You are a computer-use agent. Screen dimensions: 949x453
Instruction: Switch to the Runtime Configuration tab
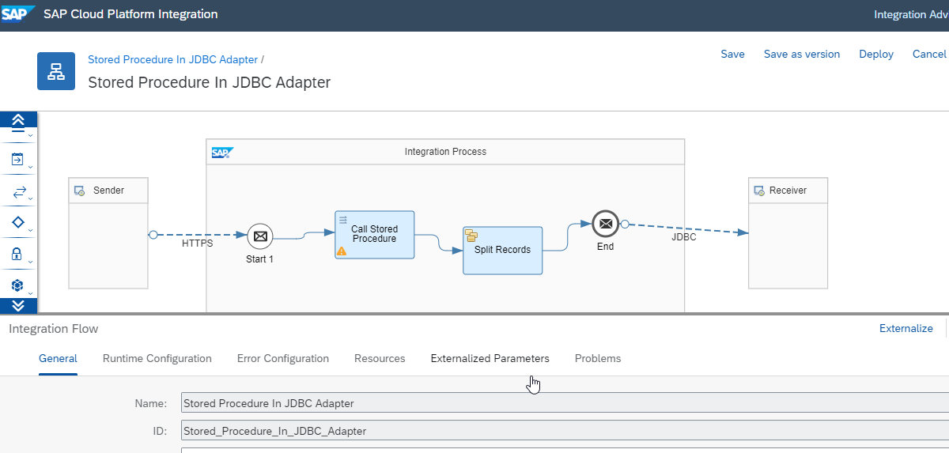[x=157, y=358]
